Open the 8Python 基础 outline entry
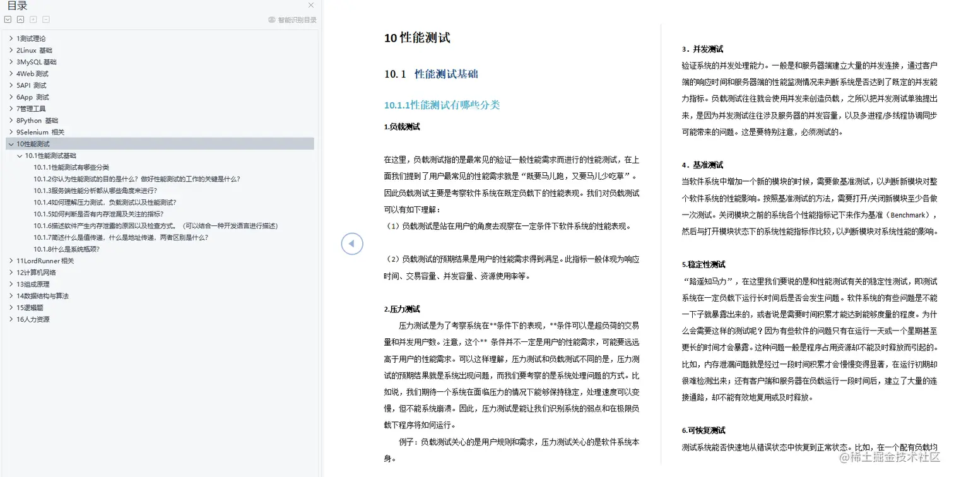 tap(37, 121)
